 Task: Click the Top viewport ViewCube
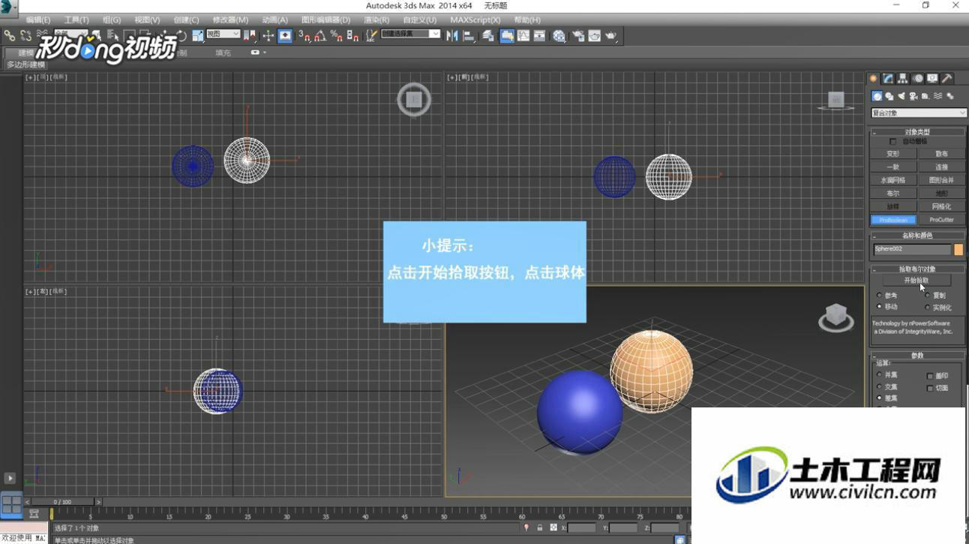tap(413, 100)
